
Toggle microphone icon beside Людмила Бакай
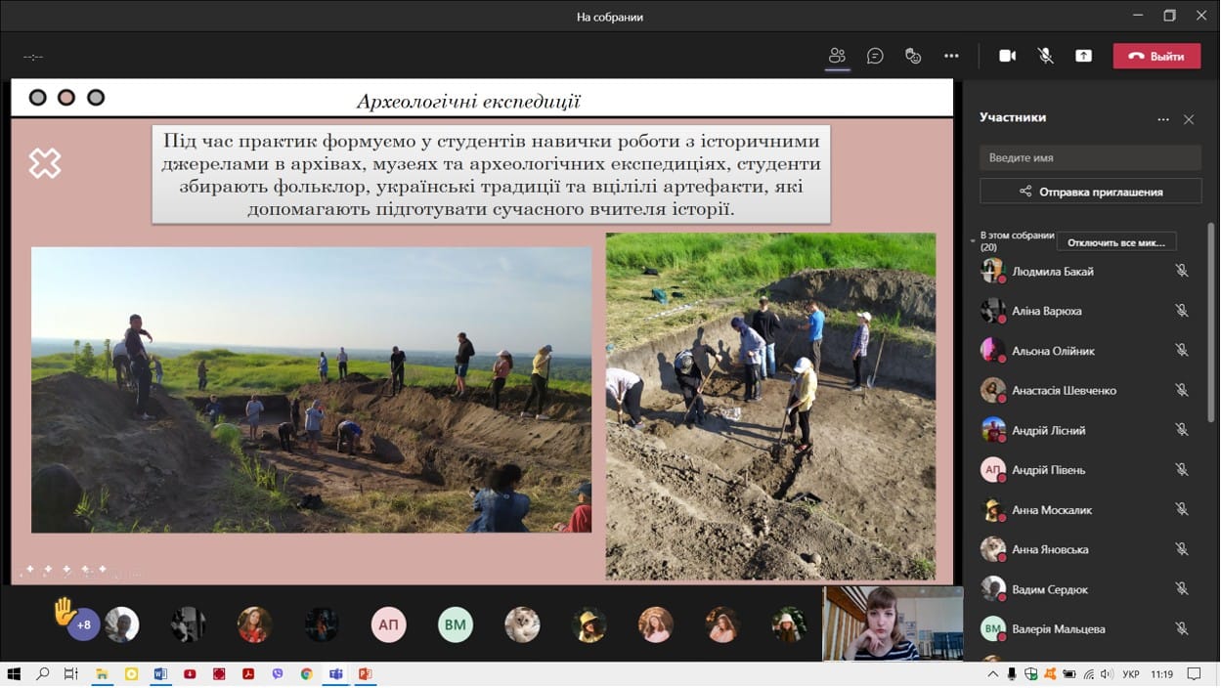click(1181, 271)
